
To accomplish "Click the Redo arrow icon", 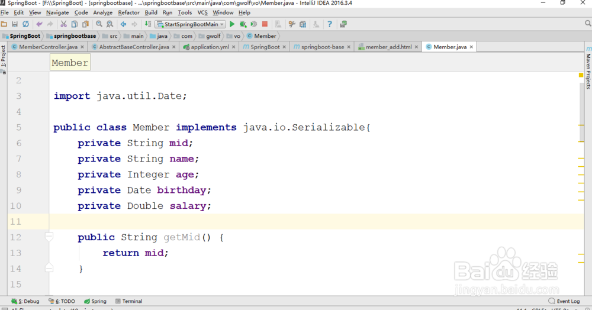I will tap(50, 24).
